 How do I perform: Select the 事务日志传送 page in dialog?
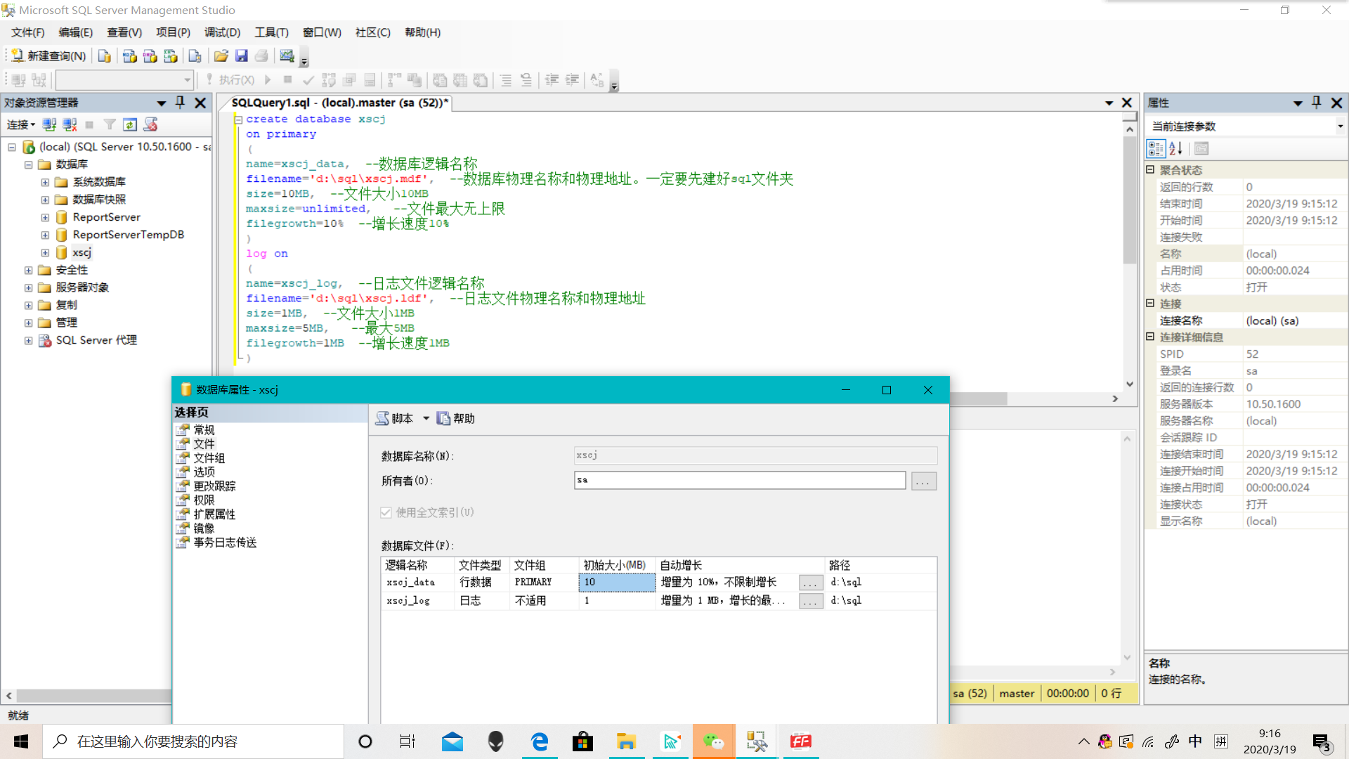[225, 543]
